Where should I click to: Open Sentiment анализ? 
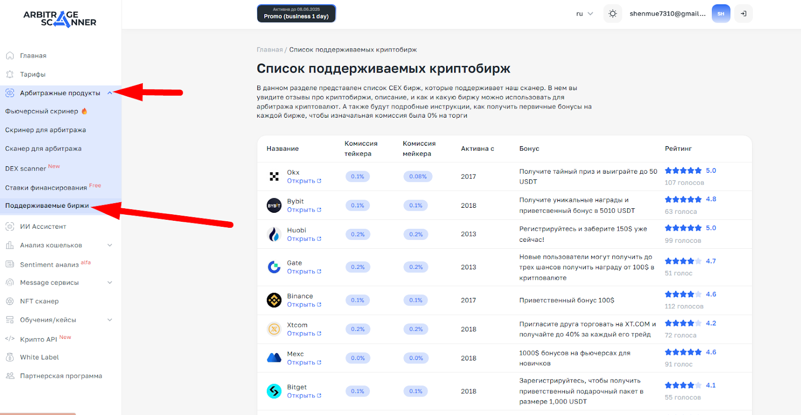tap(49, 265)
